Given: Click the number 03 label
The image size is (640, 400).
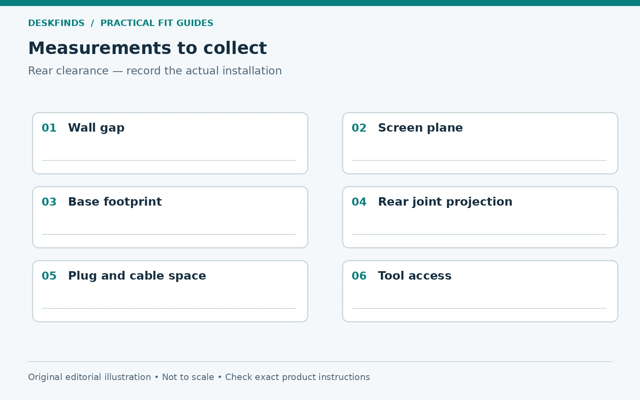Looking at the screenshot, I should (49, 202).
